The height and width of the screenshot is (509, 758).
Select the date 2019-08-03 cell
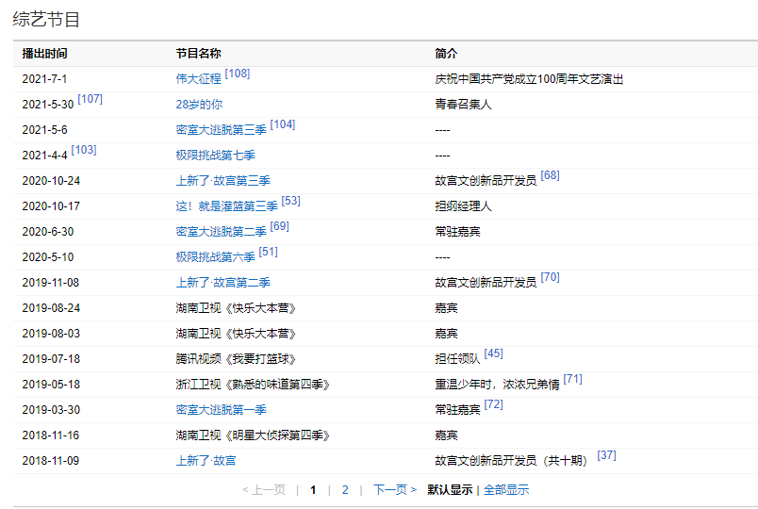tap(51, 334)
